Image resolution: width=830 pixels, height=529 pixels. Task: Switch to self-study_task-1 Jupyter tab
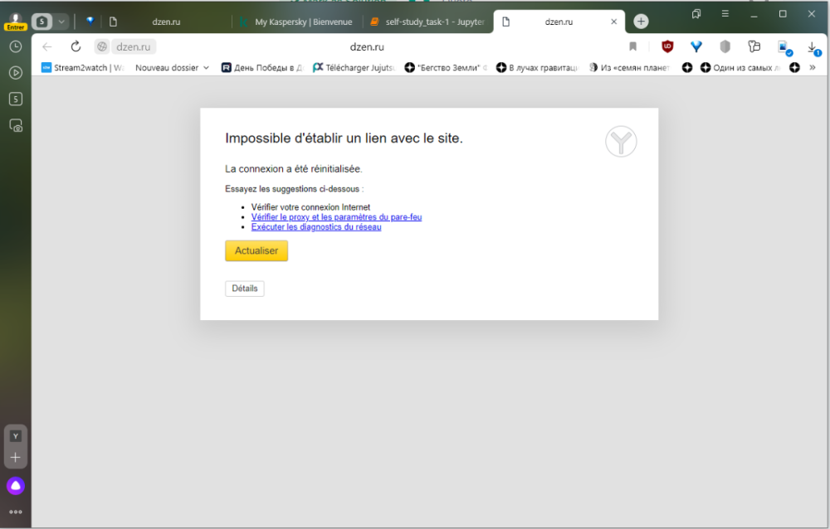[427, 22]
